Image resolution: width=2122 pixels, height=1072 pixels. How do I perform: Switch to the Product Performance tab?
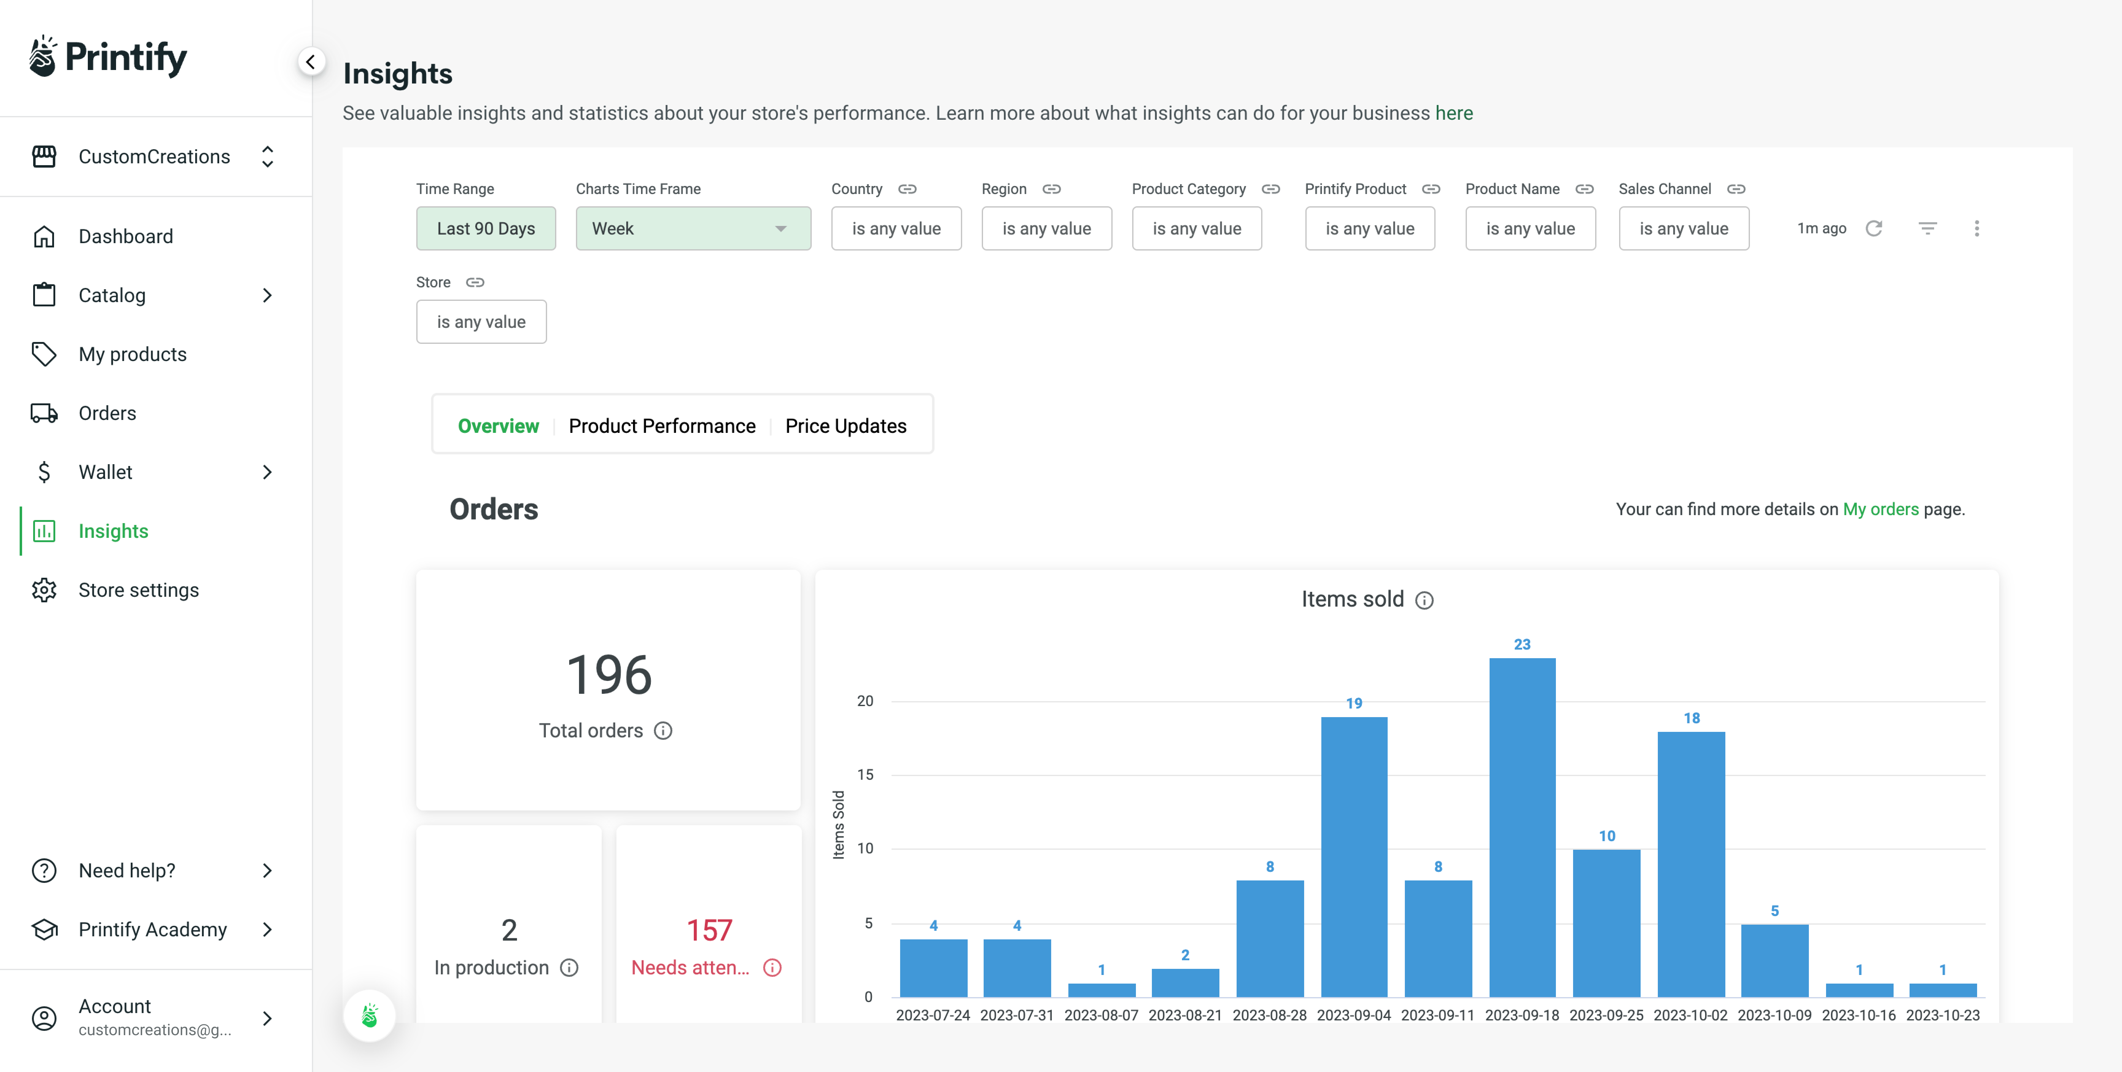point(662,426)
